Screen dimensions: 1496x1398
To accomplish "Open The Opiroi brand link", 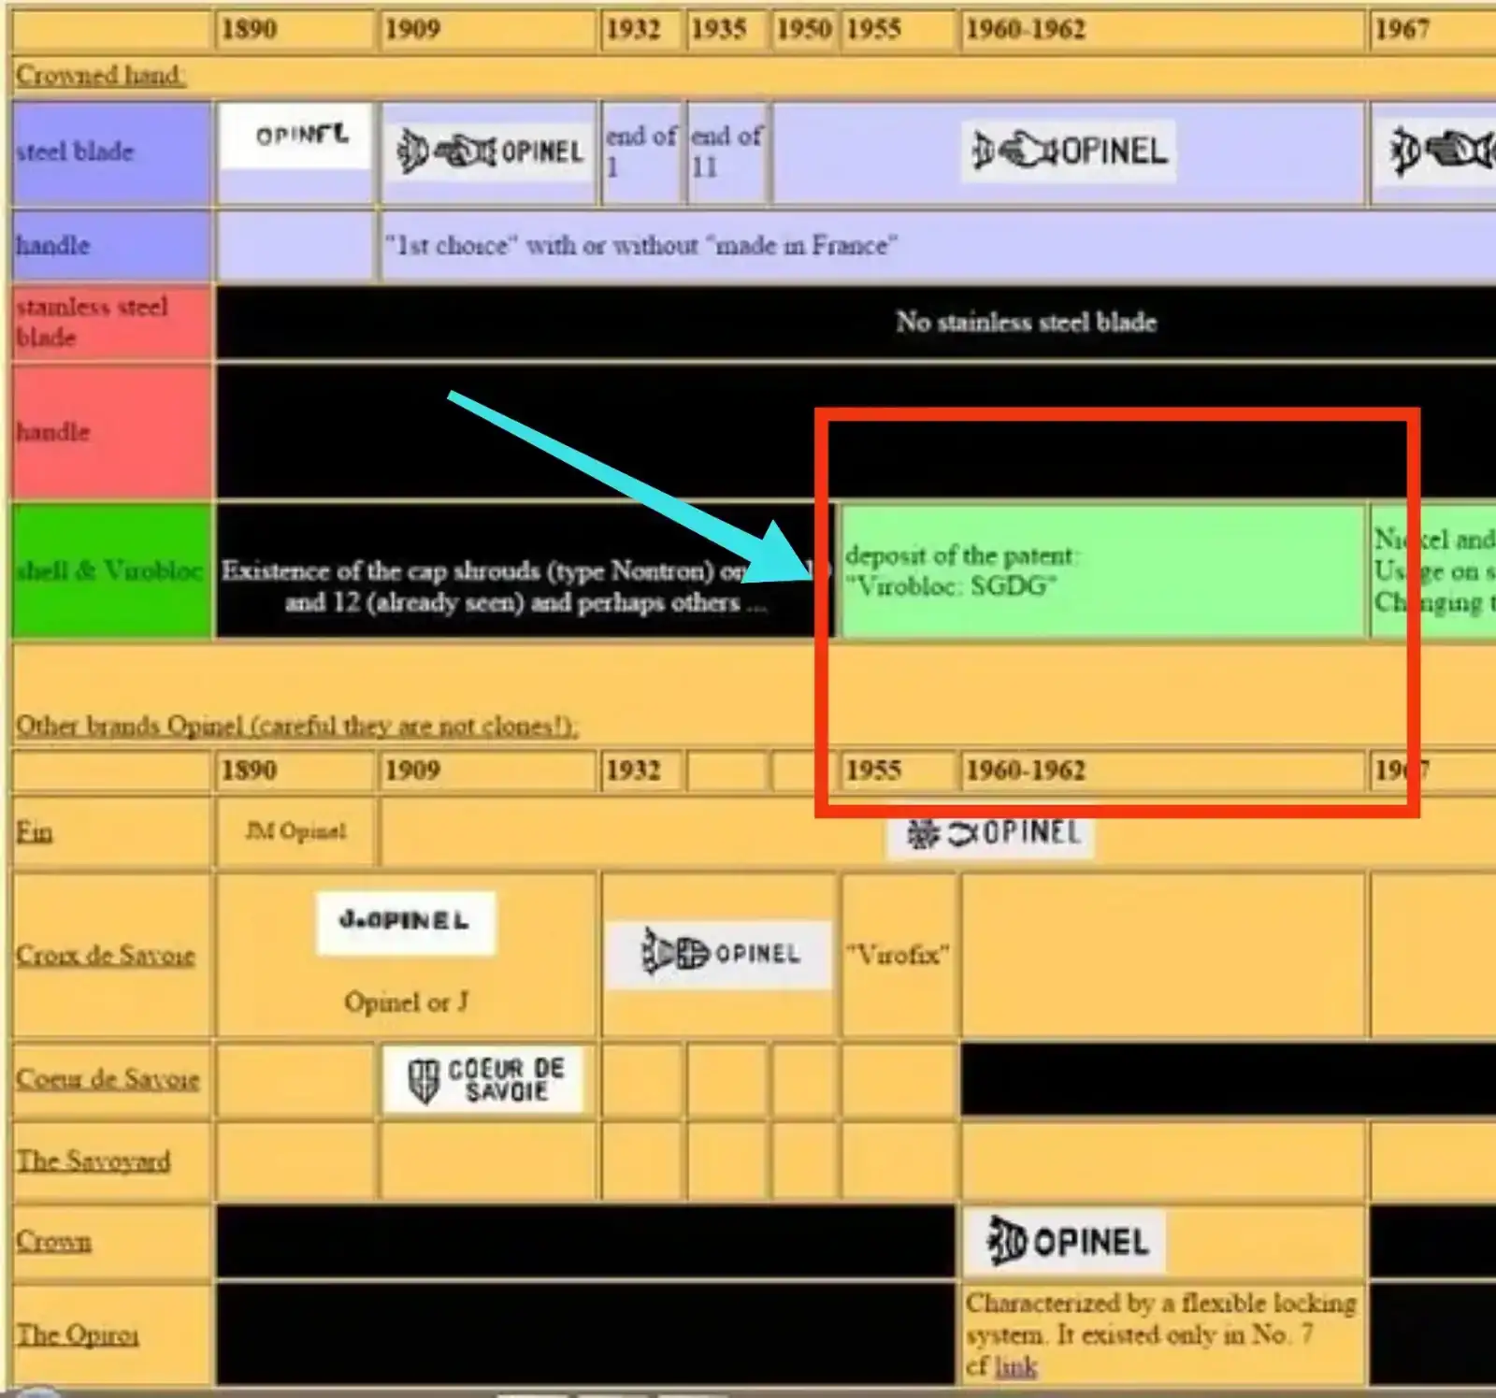I will point(77,1335).
